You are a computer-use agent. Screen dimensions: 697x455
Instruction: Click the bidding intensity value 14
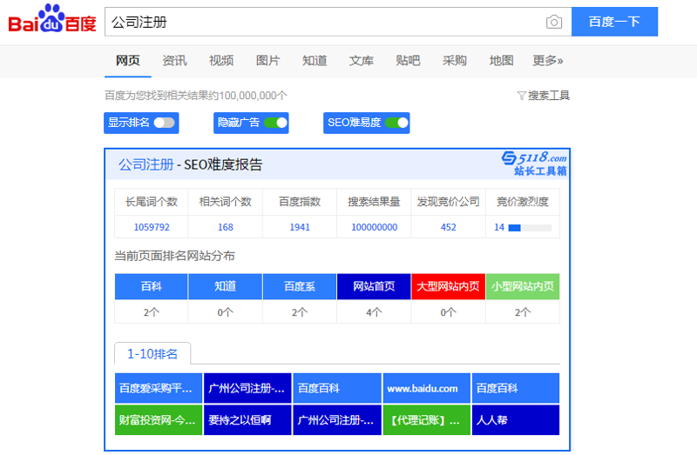pyautogui.click(x=499, y=227)
